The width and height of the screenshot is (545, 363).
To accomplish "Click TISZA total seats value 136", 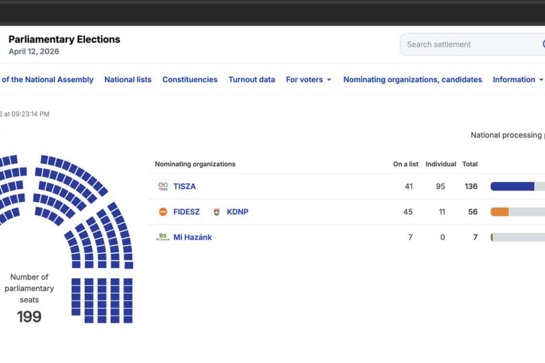I will pyautogui.click(x=471, y=186).
